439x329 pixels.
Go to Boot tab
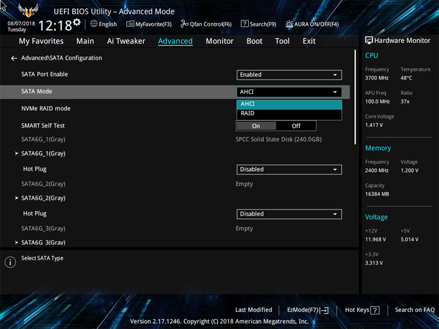coord(254,41)
